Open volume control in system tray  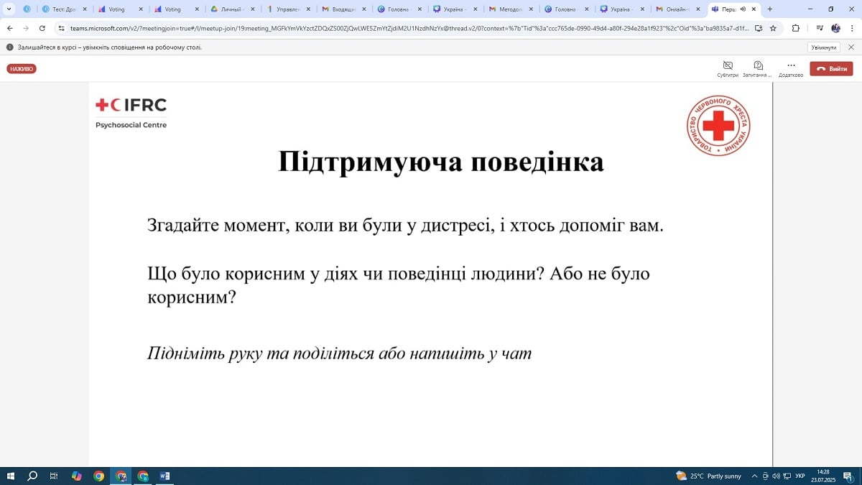(776, 476)
